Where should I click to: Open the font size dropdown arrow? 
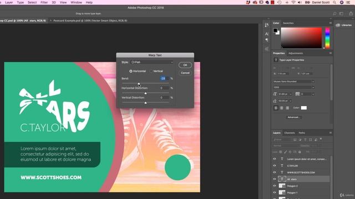pos(291,94)
